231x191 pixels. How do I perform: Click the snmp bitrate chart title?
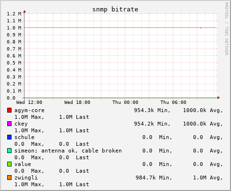(115, 9)
